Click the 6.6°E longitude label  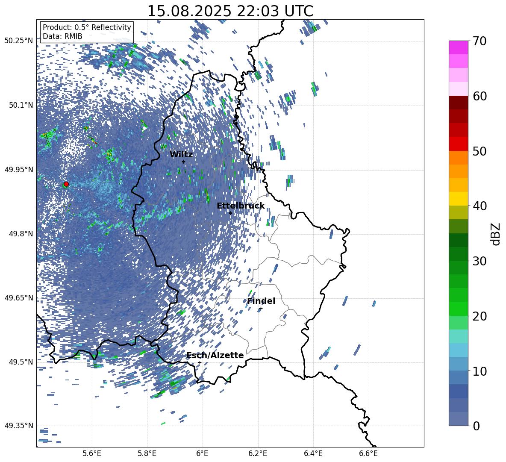[368, 453]
